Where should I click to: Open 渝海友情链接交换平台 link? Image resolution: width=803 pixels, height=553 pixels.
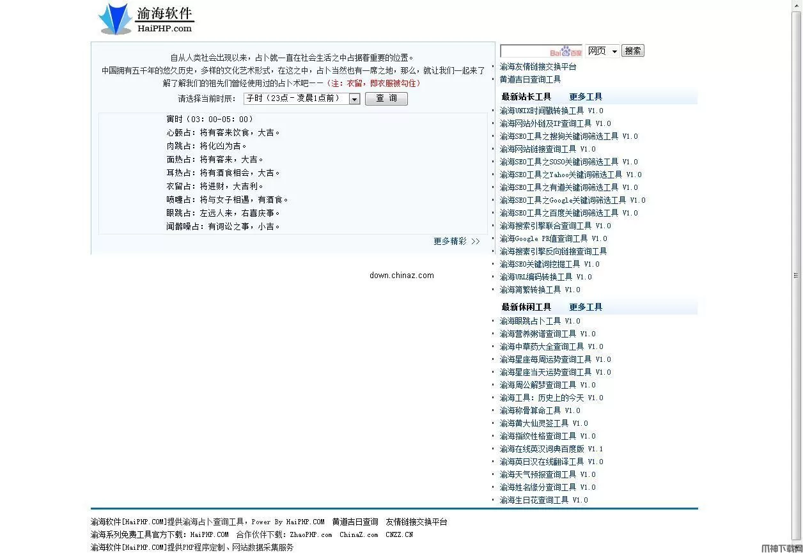[539, 66]
